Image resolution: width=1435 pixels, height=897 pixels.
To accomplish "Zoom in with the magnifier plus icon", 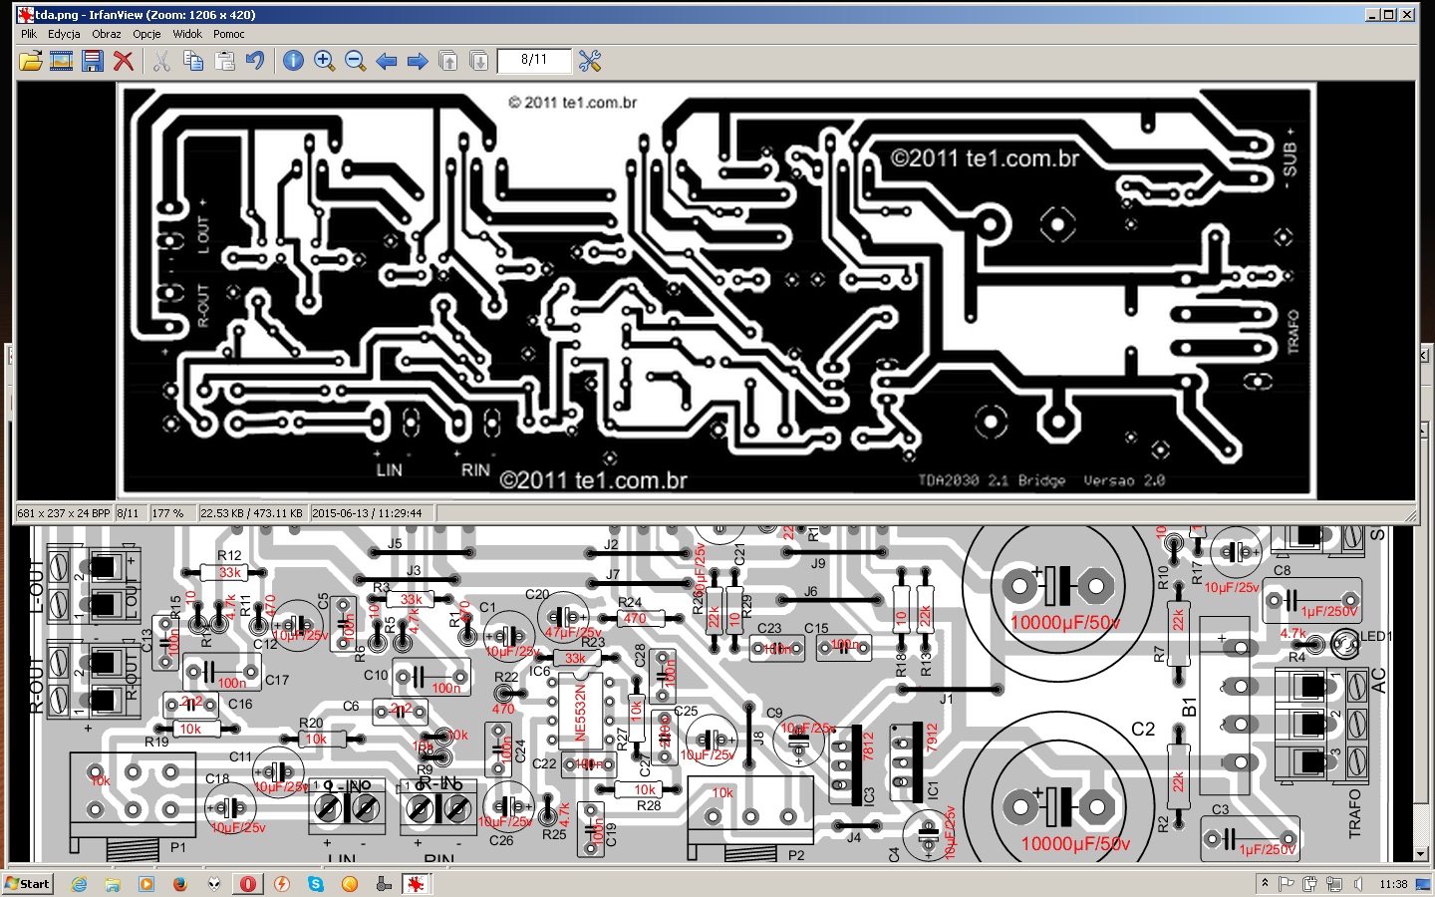I will (x=324, y=61).
